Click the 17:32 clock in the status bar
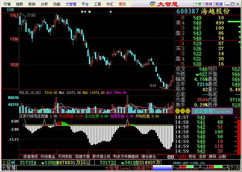Screen dimensions: 242x172 click(x=234, y=168)
